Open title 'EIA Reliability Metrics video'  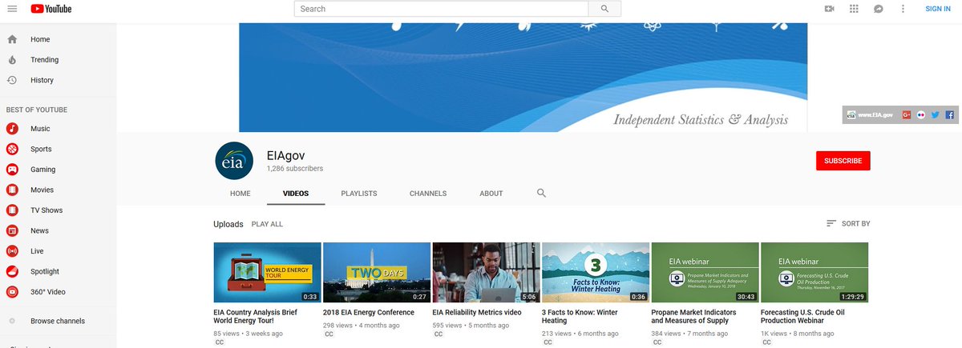click(x=477, y=312)
